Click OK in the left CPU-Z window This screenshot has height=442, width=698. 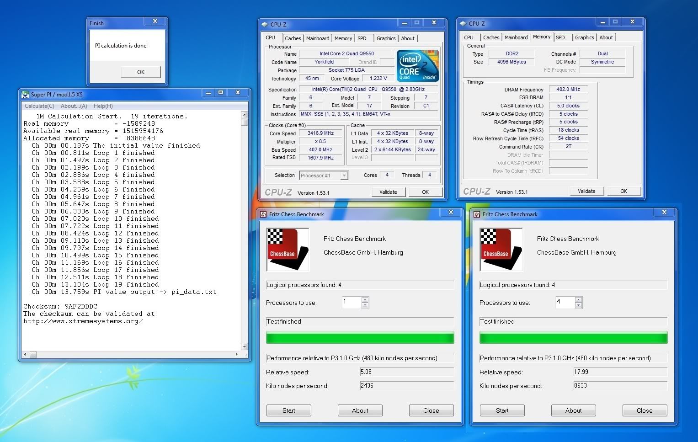425,192
